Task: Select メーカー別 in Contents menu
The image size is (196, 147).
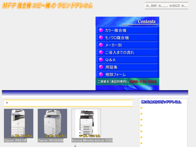Action: pos(127,45)
